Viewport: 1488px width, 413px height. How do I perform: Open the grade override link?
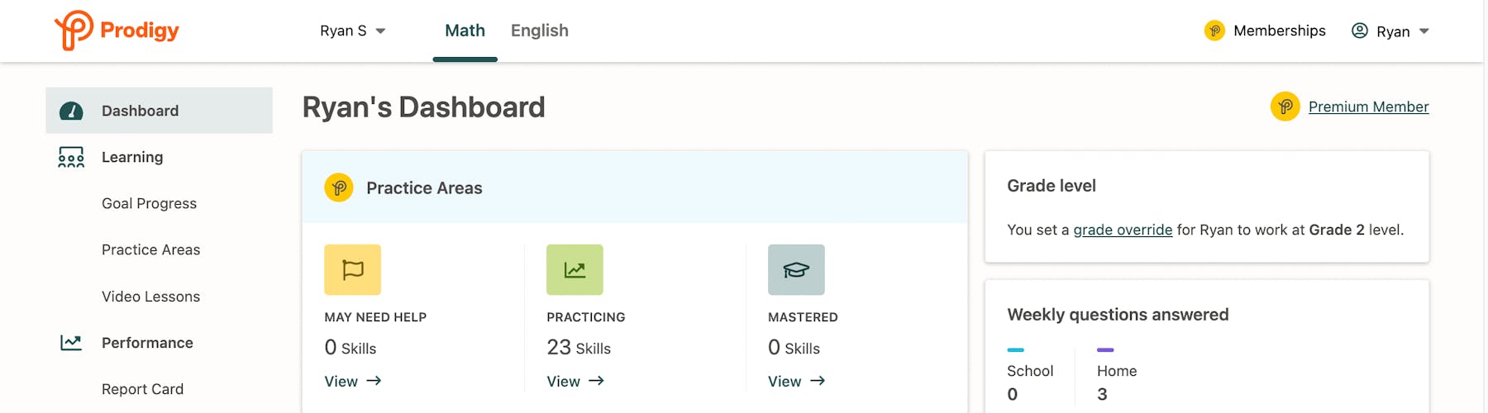pyautogui.click(x=1122, y=230)
